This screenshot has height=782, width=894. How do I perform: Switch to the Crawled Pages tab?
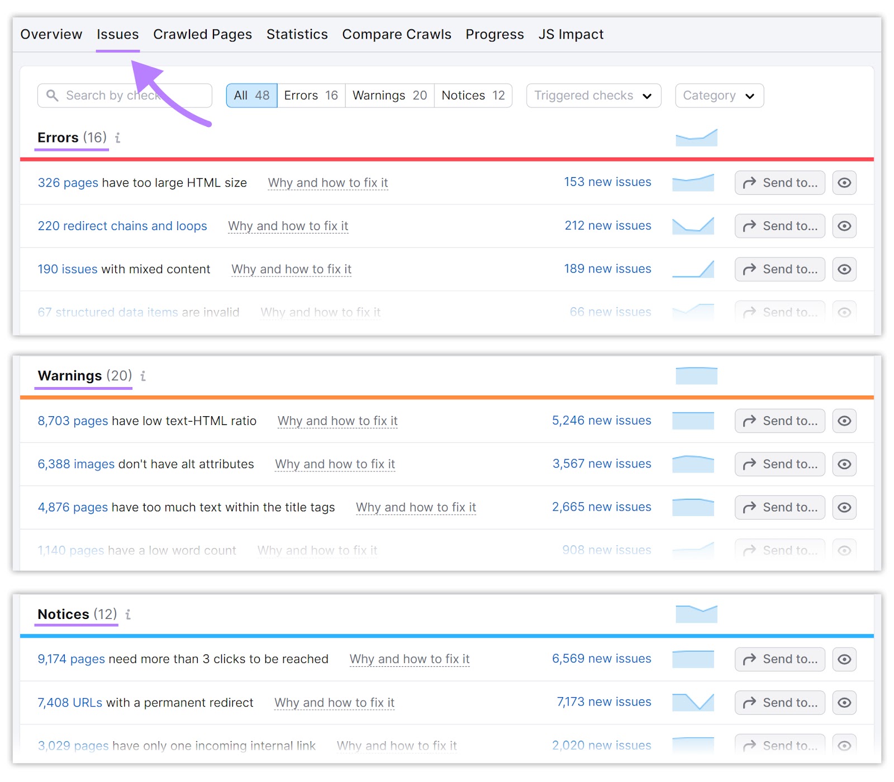click(x=202, y=34)
